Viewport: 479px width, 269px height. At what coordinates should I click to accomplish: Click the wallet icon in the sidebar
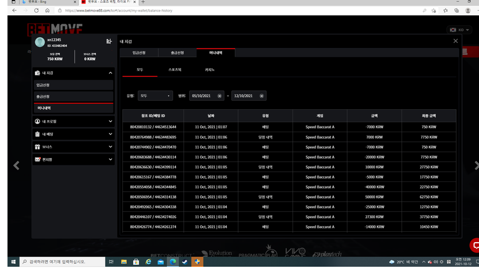(37, 73)
